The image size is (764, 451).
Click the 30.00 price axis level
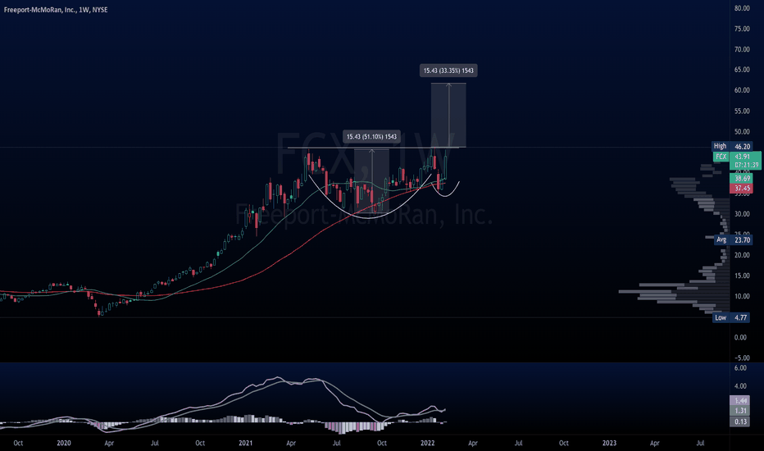(742, 214)
